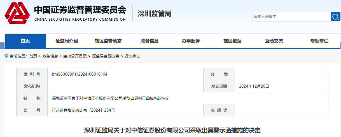Screen dimensions: 341x137
Task: Type in the 请输入关键字 search field
Action: pyautogui.click(x=291, y=17)
